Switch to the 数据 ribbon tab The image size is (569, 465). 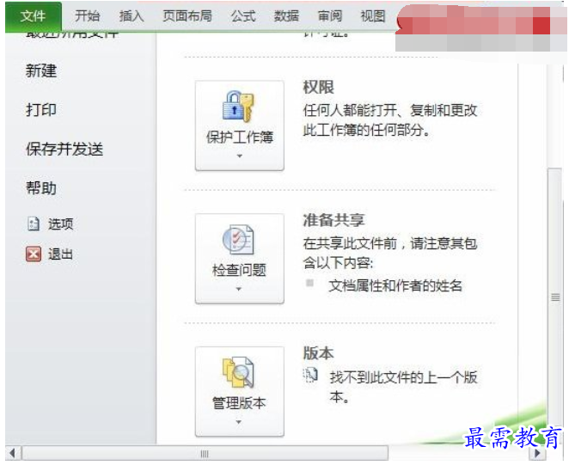point(286,16)
